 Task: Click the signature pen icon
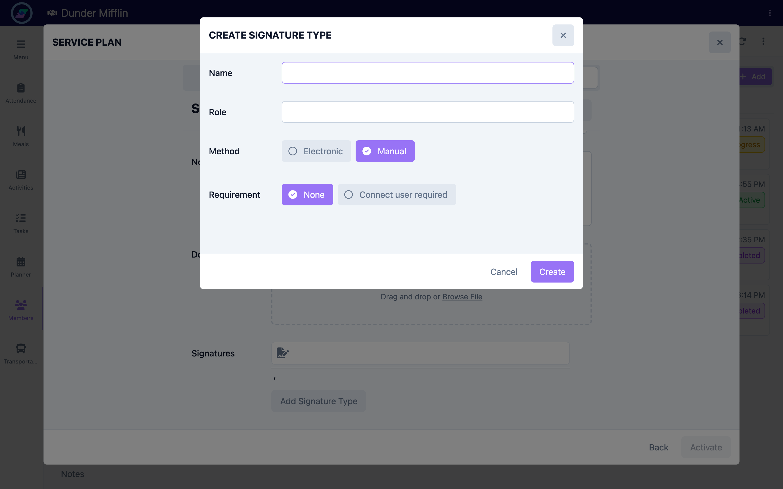(x=282, y=353)
